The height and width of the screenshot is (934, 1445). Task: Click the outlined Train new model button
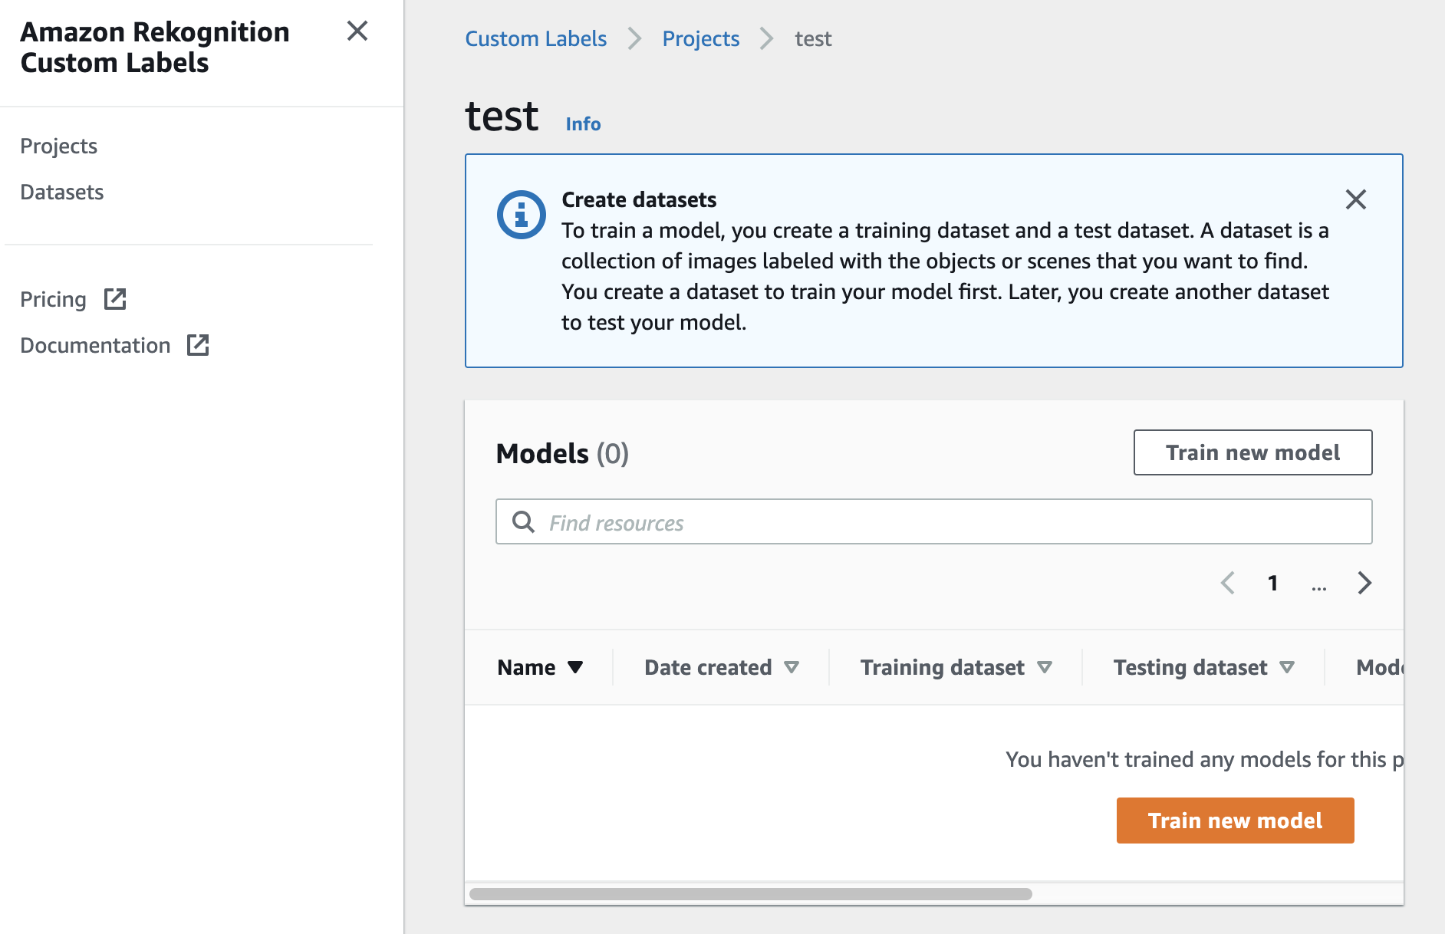(x=1252, y=452)
